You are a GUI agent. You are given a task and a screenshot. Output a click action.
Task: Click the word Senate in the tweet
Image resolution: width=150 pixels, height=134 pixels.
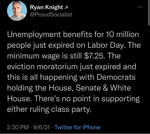point(88,88)
